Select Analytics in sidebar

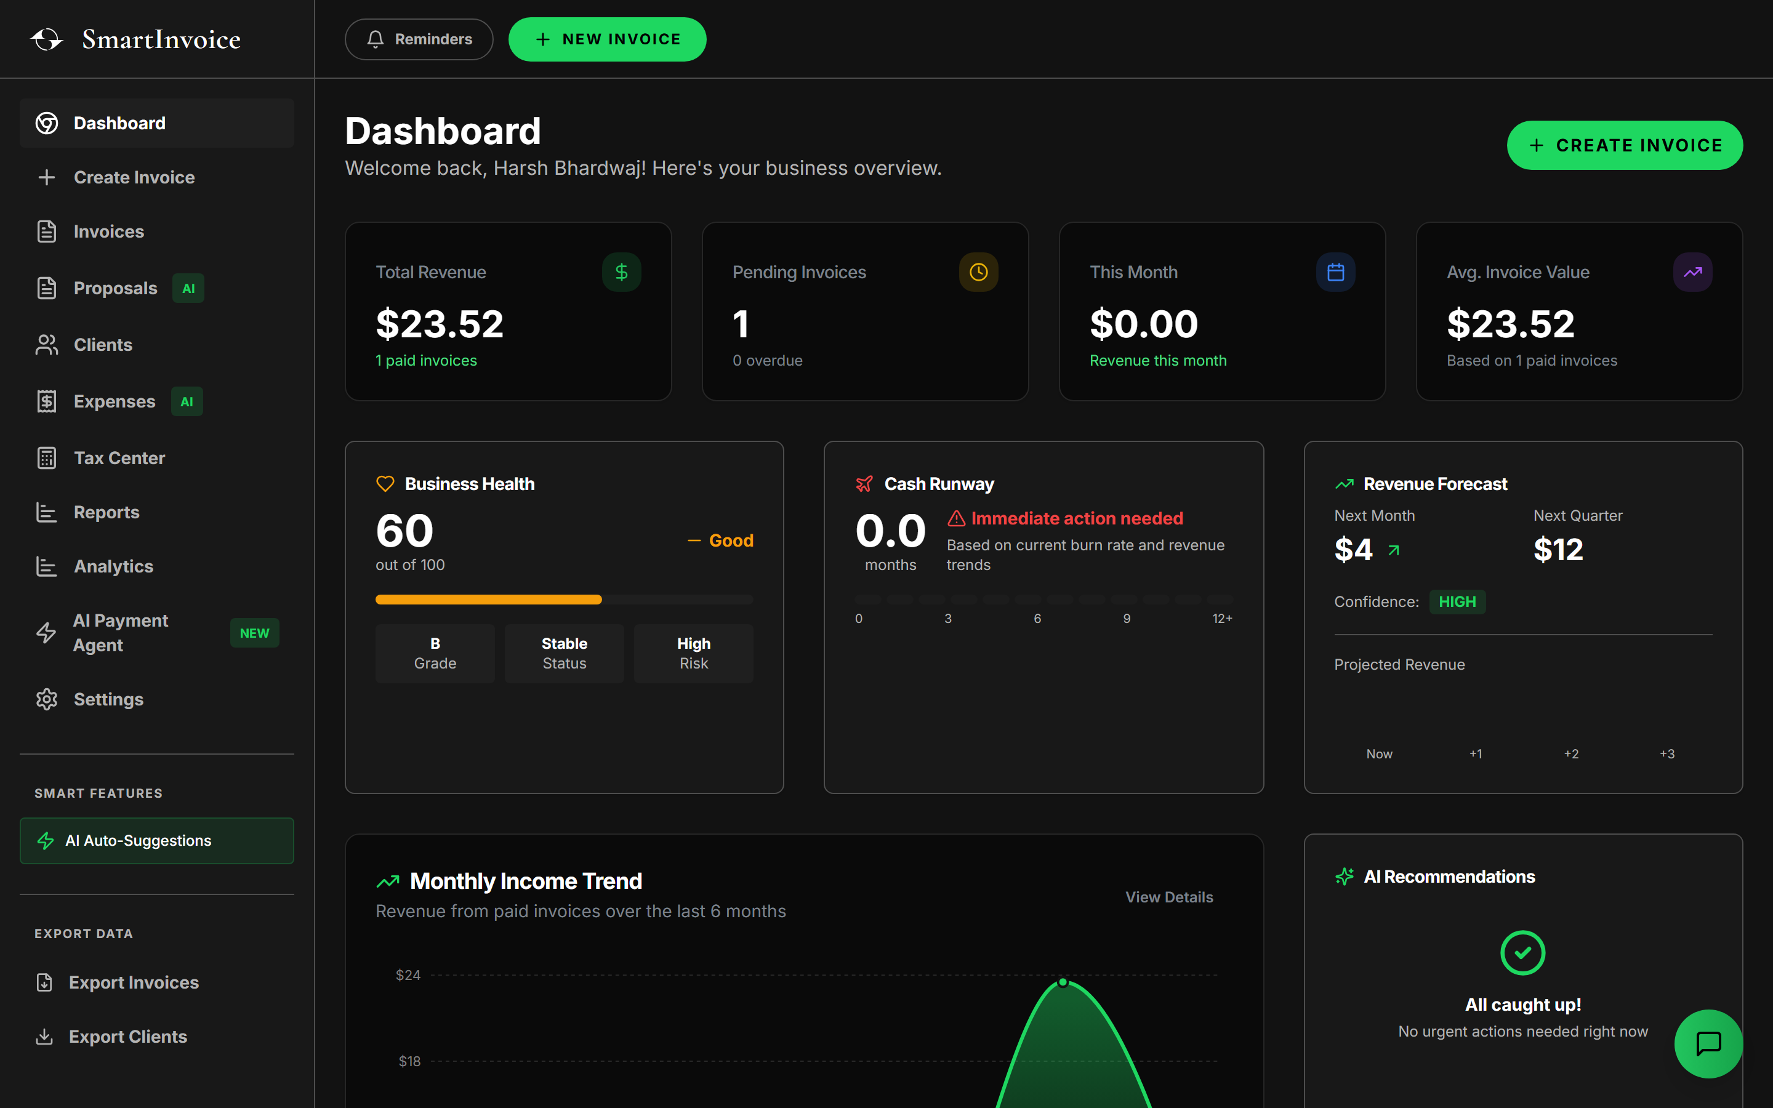coord(157,566)
